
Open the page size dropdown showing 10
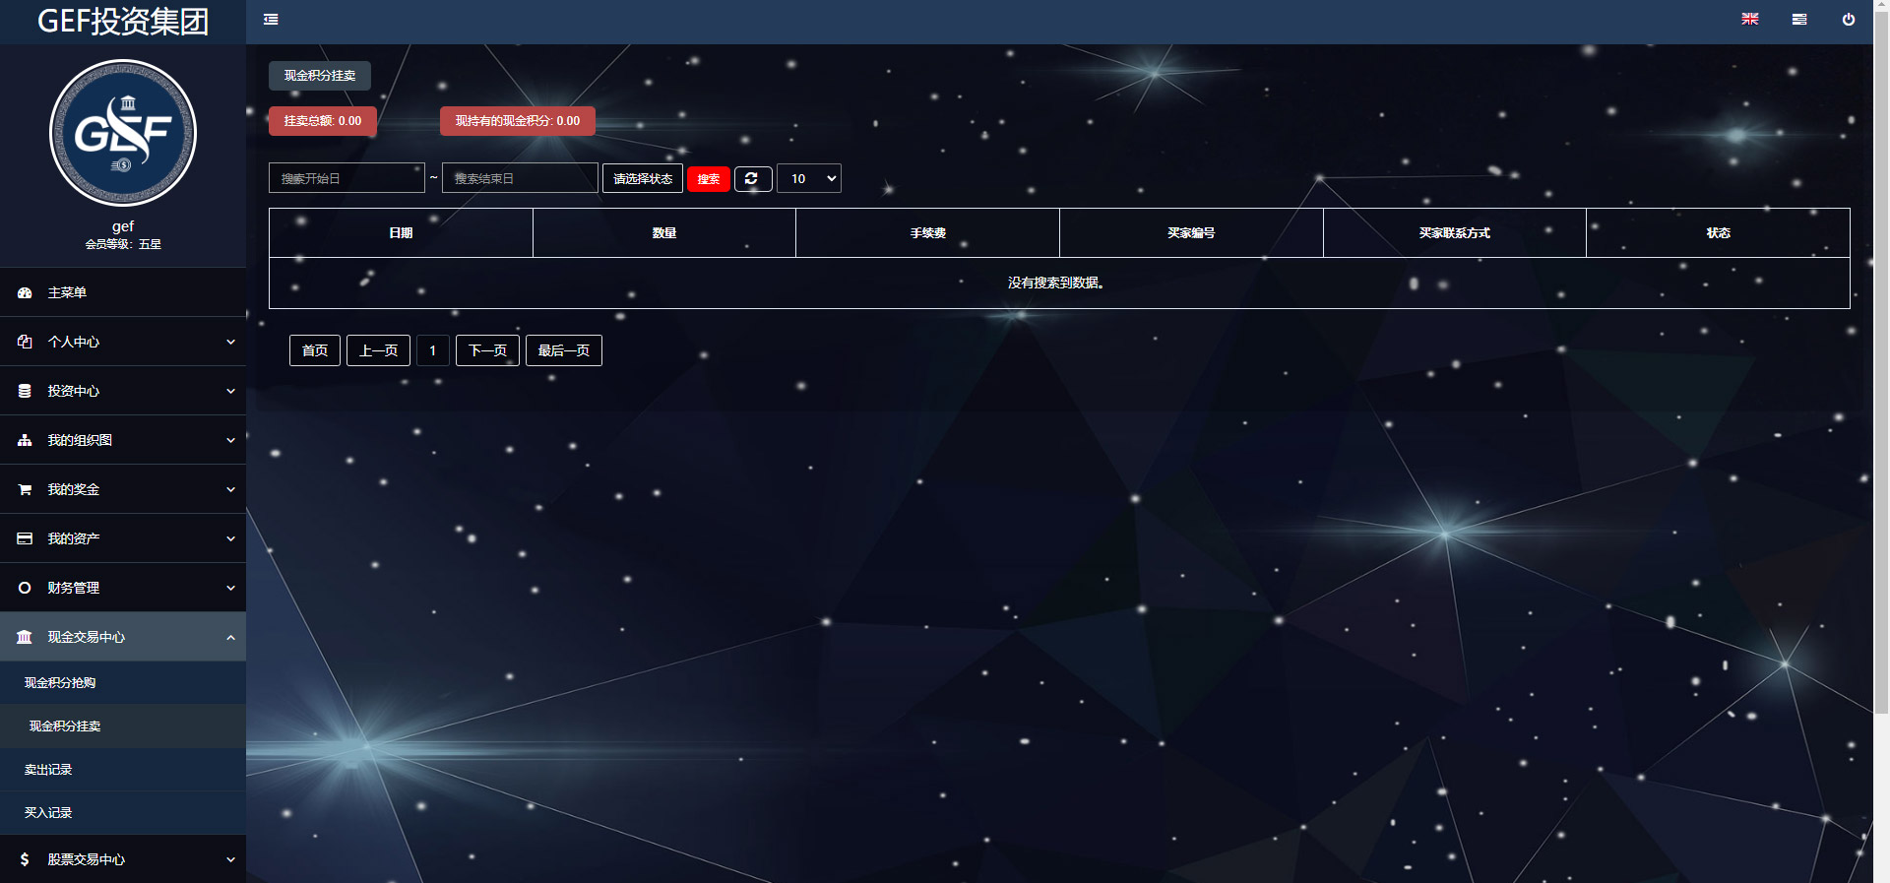[x=809, y=178]
